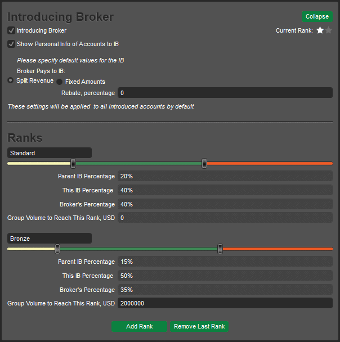340x342 pixels.
Task: Uncheck Show Personal Info of Accounts to IB
Action: [11, 44]
